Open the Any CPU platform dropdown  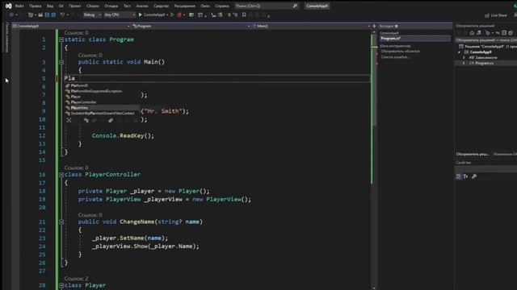120,14
